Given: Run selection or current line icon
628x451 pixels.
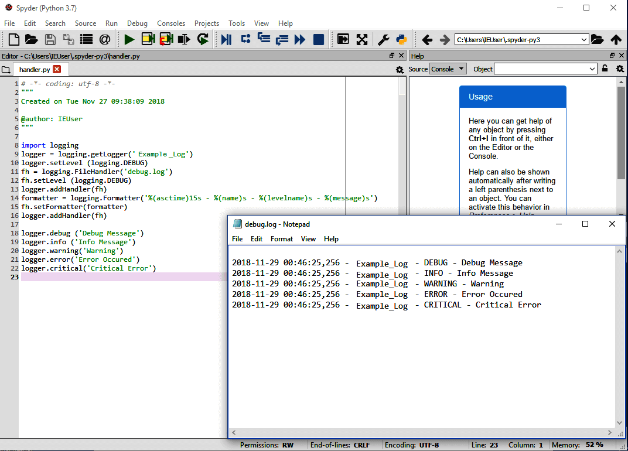Looking at the screenshot, I should pyautogui.click(x=184, y=39).
